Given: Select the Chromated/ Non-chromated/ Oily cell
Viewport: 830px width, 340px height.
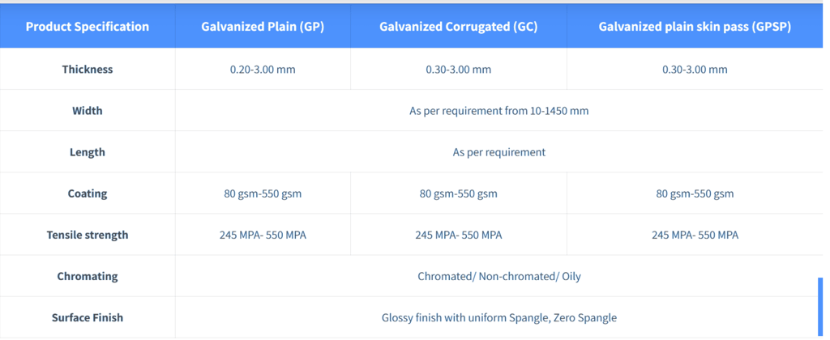Looking at the screenshot, I should click(x=498, y=276).
